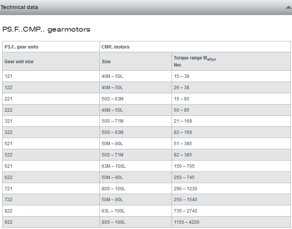The height and width of the screenshot is (229, 292).
Task: Click the 21 – 168 torque value
Action: click(x=182, y=121)
